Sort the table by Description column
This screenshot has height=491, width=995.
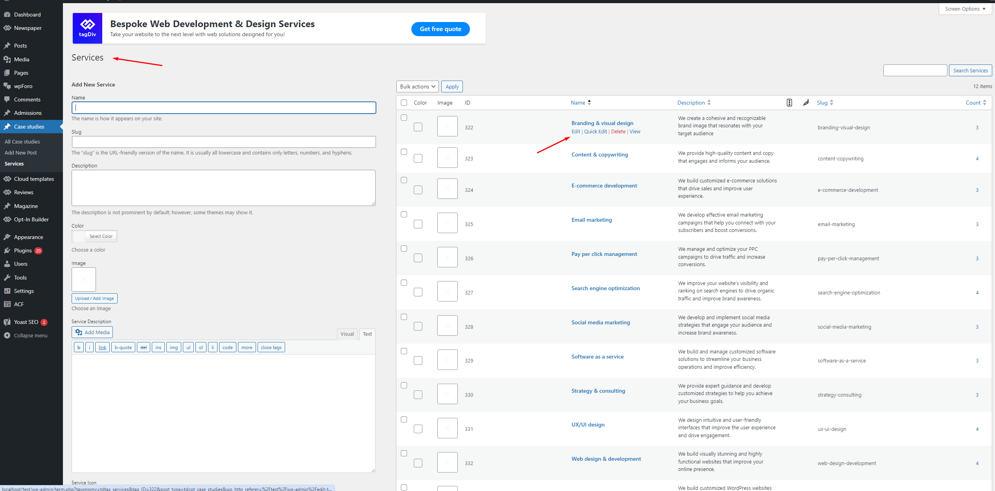click(694, 103)
